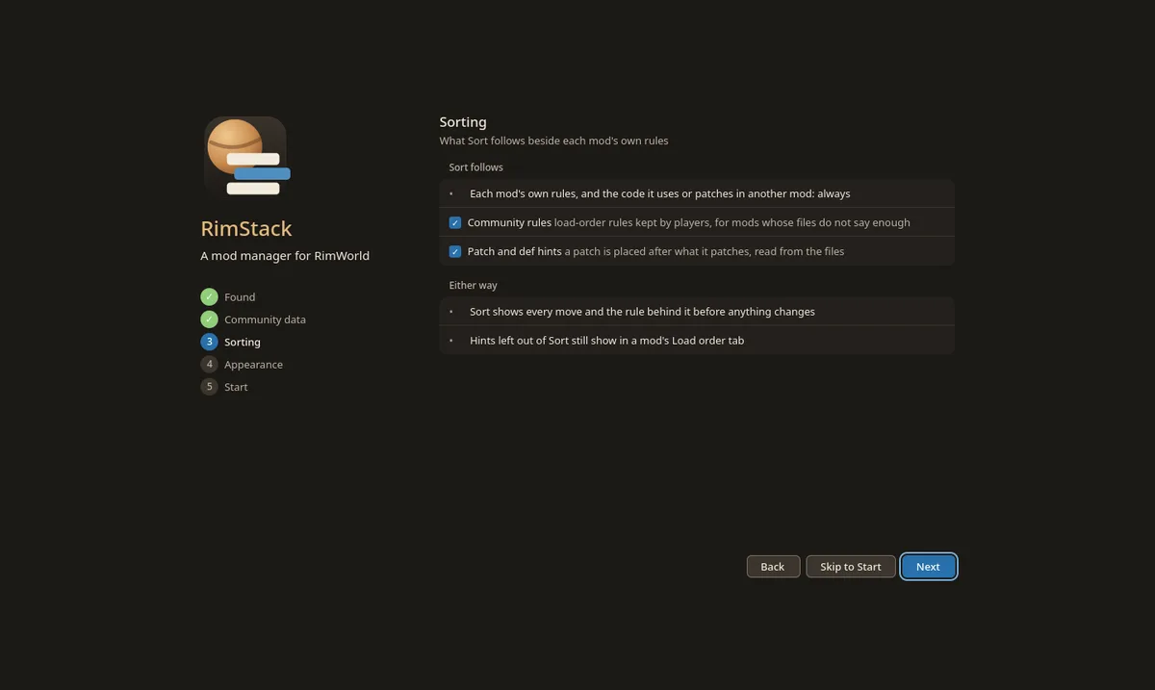Image resolution: width=1155 pixels, height=690 pixels.
Task: Go to the Community data step label
Action: tap(265, 319)
